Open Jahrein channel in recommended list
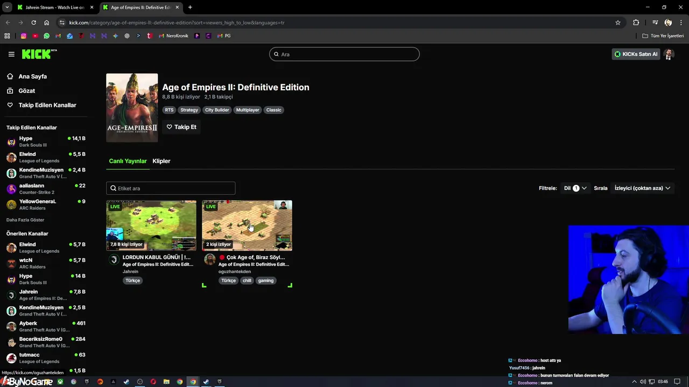This screenshot has height=387, width=689. [46, 295]
